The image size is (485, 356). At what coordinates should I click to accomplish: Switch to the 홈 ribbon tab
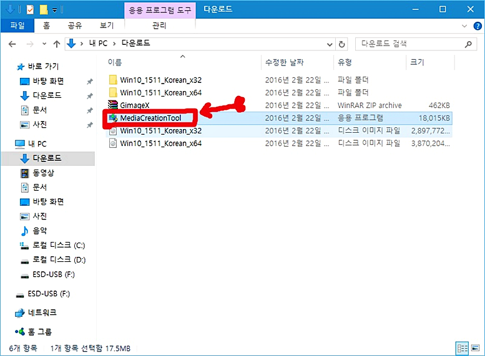[46, 26]
